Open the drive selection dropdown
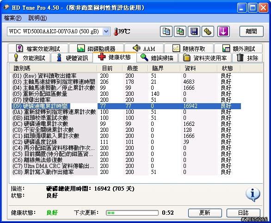271x223 pixels. (106, 31)
